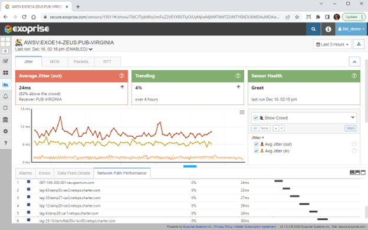Open the four-pane dashboard layout icon in sidebar

pyautogui.click(x=5, y=41)
